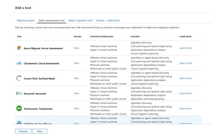View pricing for Azure Migrate: Server Assessment

coord(76,48)
